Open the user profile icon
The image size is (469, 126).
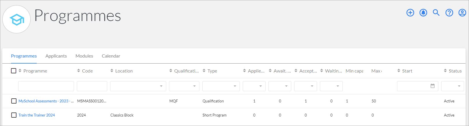coord(462,13)
